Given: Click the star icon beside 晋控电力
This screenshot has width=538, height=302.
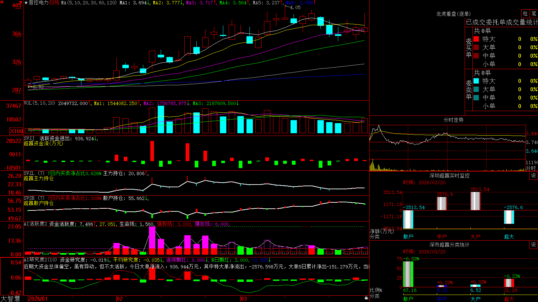Looking at the screenshot, I should point(26,3).
